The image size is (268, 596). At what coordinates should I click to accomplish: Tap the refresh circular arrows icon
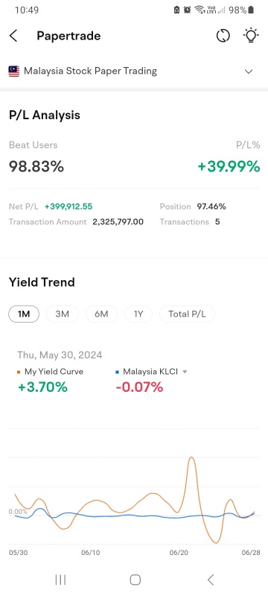click(223, 36)
